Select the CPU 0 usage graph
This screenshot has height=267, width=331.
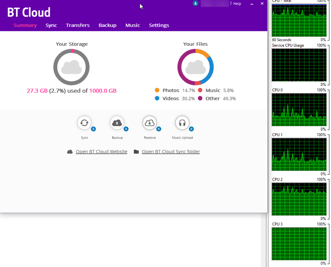tap(299, 110)
